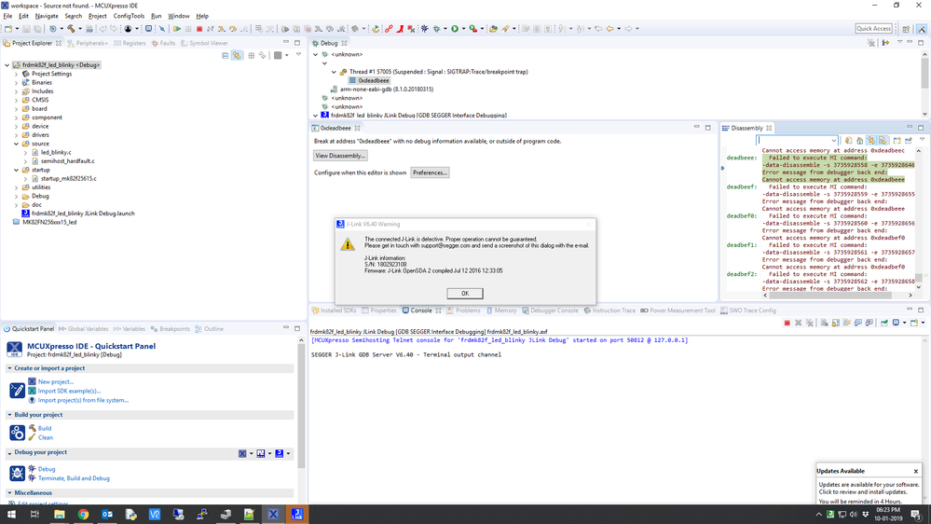Select the 0xdeadbeee stack frame
Image resolution: width=931 pixels, height=524 pixels.
click(x=374, y=80)
